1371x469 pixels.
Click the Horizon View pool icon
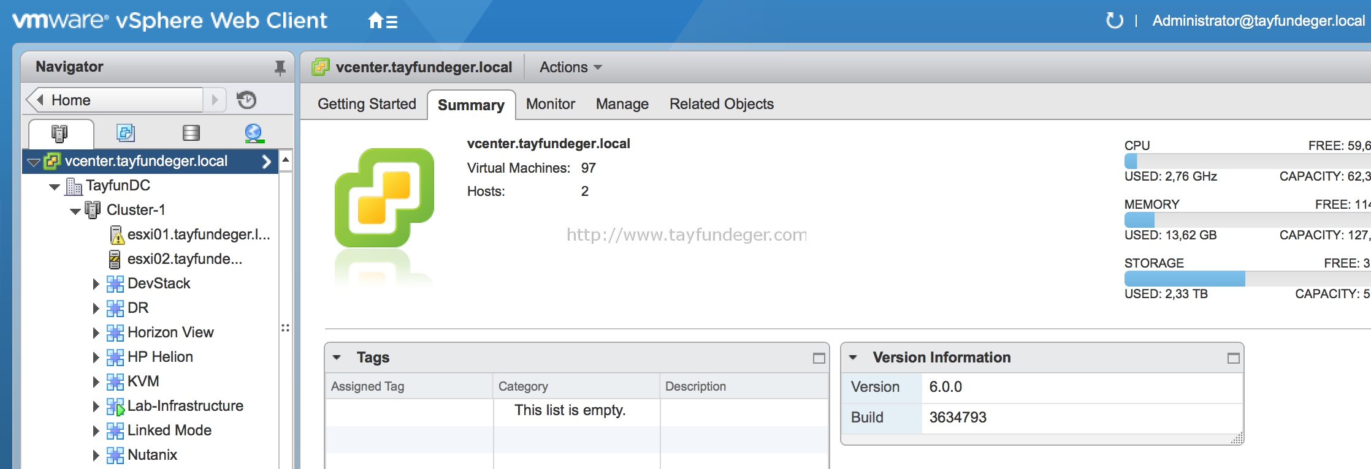point(115,332)
